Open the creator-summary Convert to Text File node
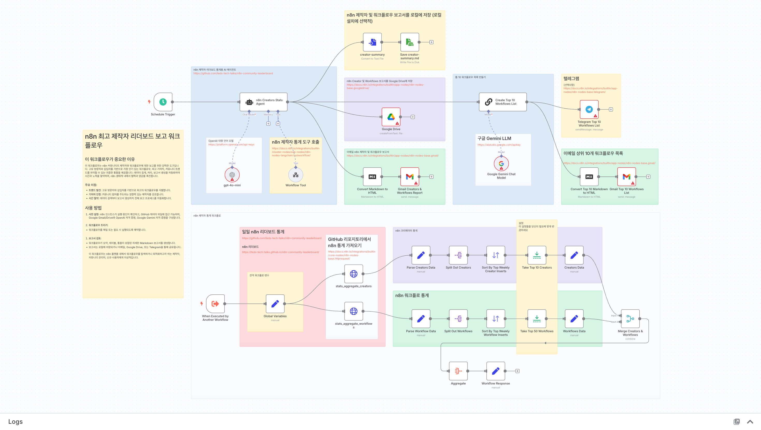Screen dimensions: 761x430 coord(372,42)
